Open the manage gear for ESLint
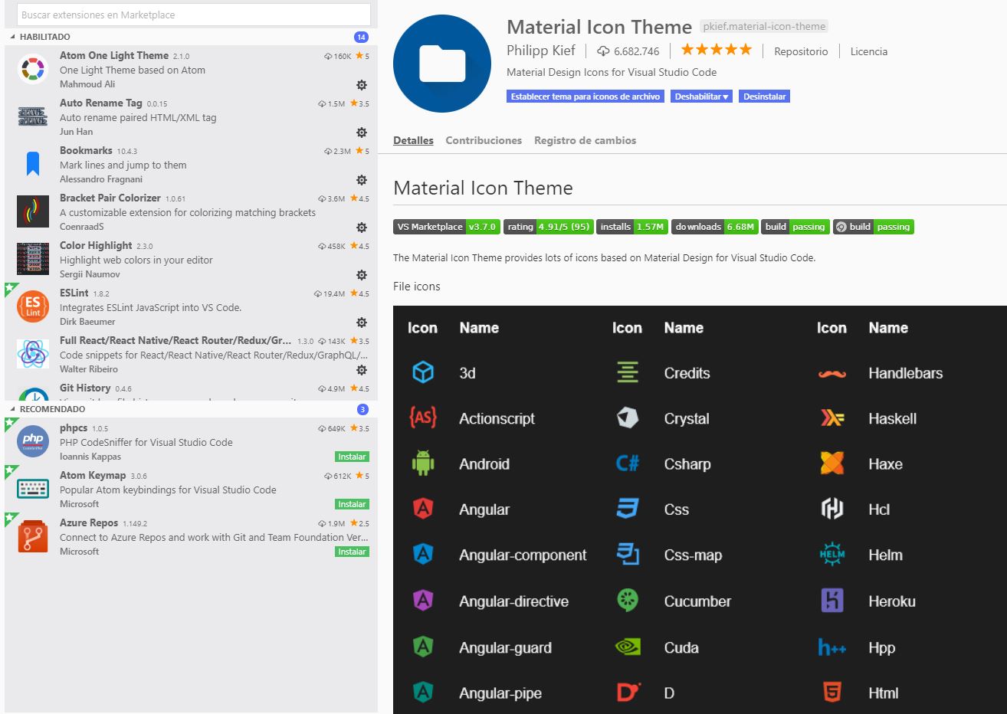 pyautogui.click(x=361, y=323)
